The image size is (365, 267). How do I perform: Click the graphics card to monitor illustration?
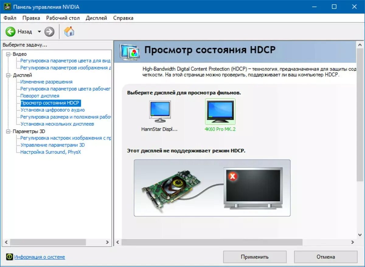(212, 188)
